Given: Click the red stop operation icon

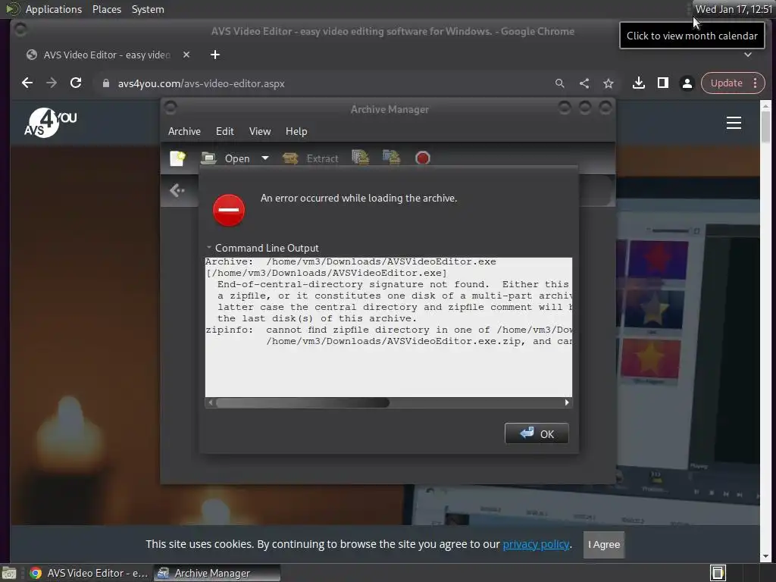Looking at the screenshot, I should 423,158.
